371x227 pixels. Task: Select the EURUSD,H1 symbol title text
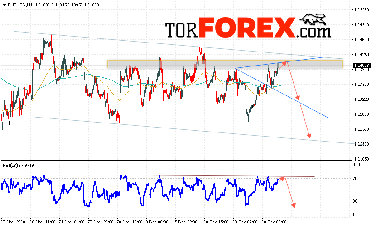pos(20,5)
